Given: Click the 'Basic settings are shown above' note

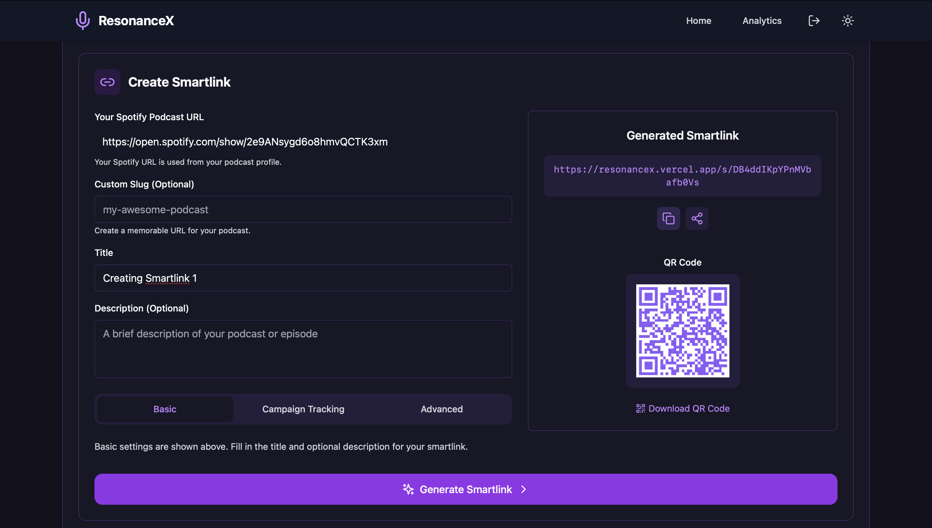Looking at the screenshot, I should [x=281, y=446].
